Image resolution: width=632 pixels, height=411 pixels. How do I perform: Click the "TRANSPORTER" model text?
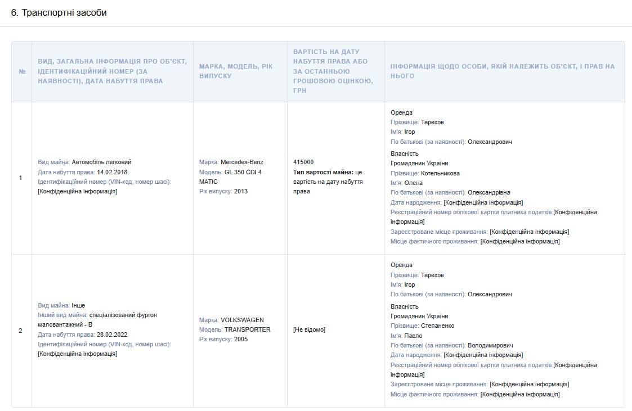247,329
